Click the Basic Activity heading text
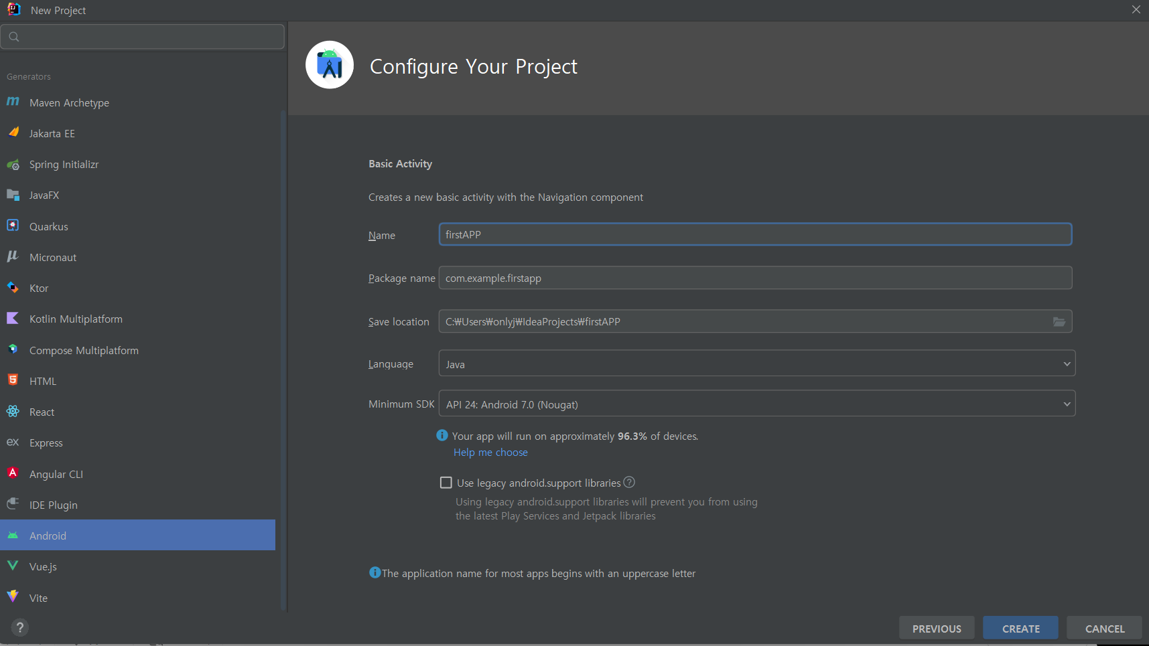The image size is (1149, 646). coord(400,164)
